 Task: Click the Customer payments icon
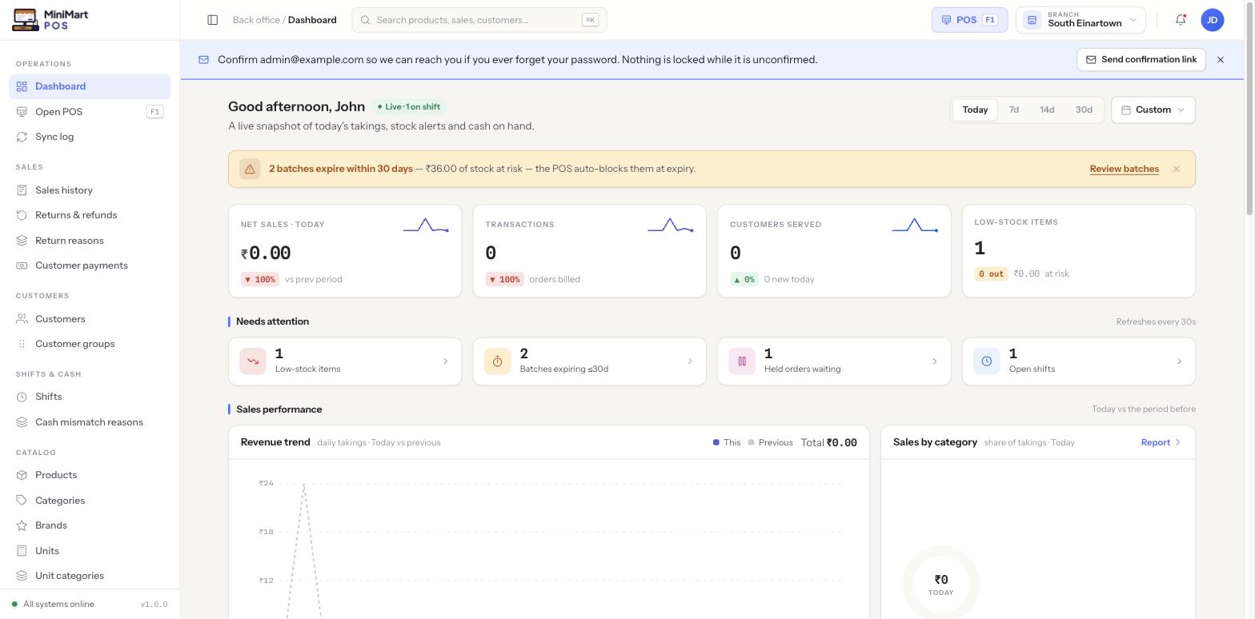click(x=22, y=266)
